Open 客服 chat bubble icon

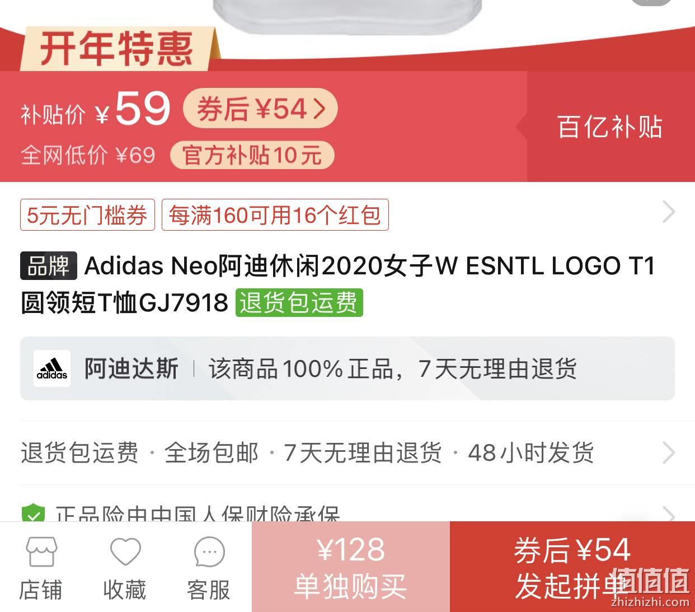click(209, 552)
